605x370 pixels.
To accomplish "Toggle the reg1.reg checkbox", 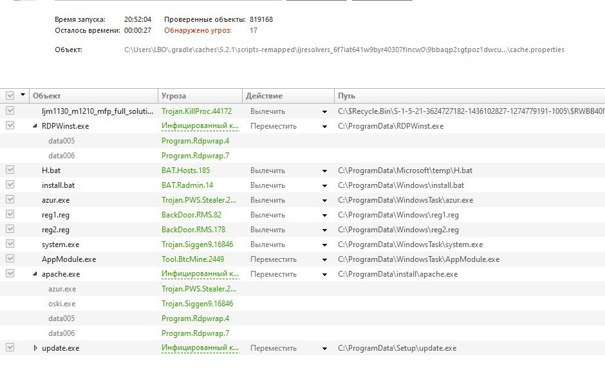I will (x=10, y=214).
